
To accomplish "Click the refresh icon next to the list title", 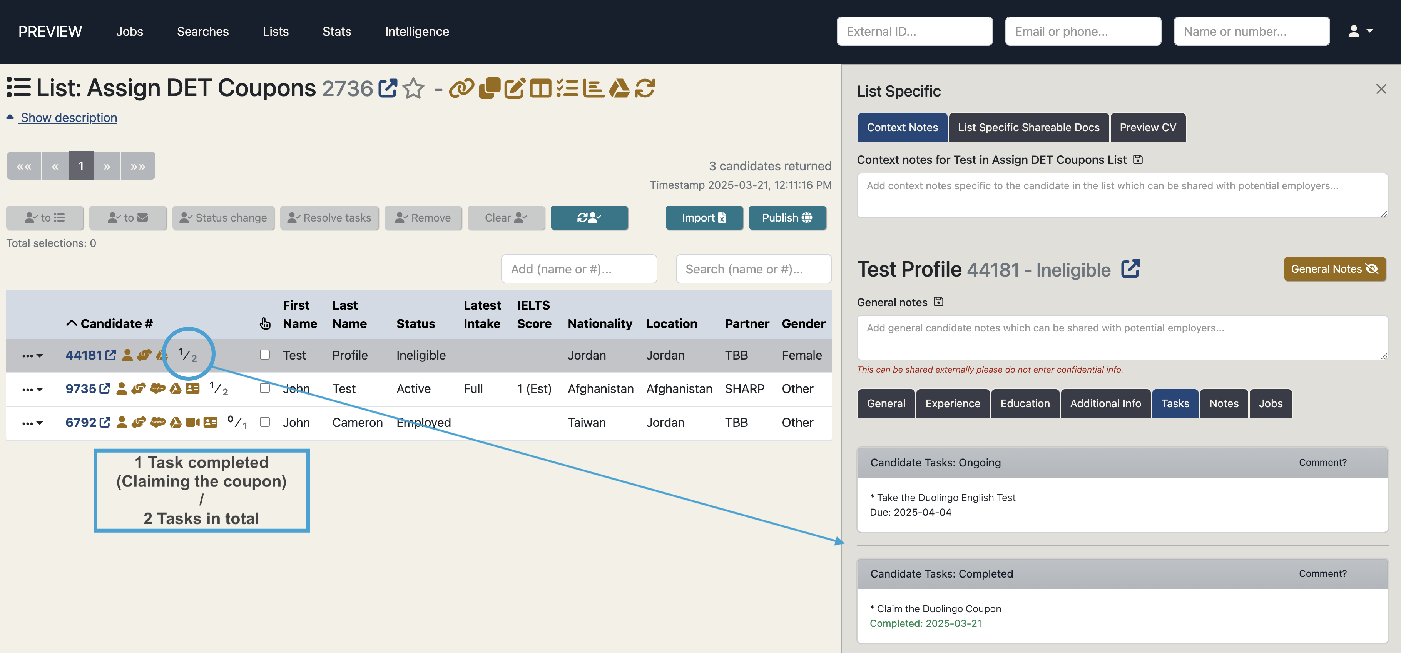I will [645, 88].
